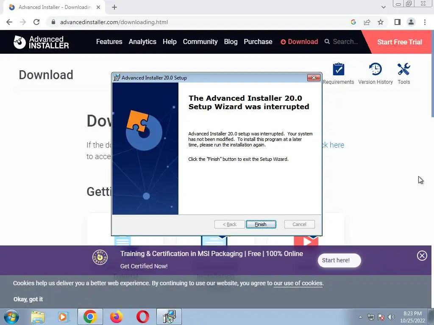Open the Analytics menu

[142, 42]
